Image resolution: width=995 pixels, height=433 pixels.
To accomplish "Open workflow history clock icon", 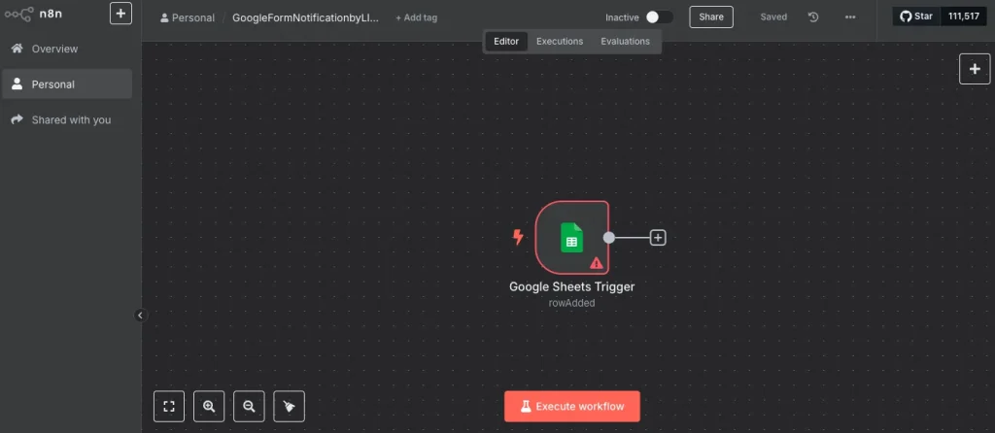I will 813,17.
